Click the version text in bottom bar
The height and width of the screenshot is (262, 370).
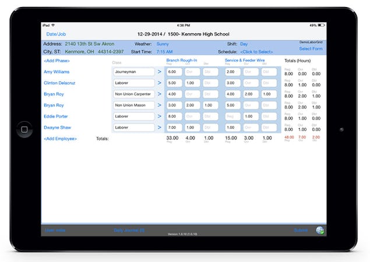[x=182, y=234]
